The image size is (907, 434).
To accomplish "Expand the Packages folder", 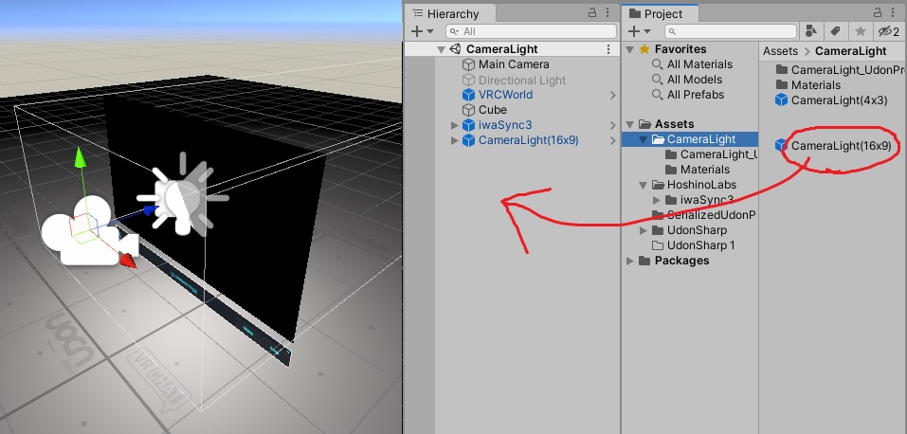I will click(630, 261).
